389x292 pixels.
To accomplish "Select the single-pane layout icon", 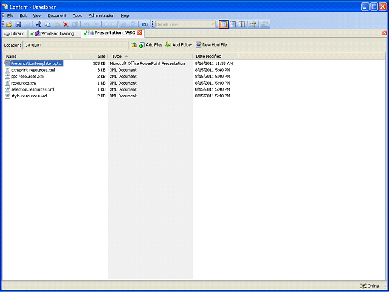I will (x=224, y=24).
